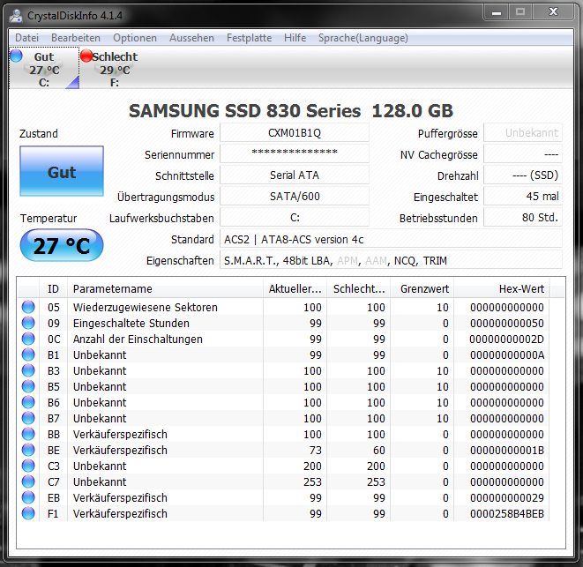583x567 pixels.
Task: Click hex value 00000000001B in row BE
Action: click(507, 450)
